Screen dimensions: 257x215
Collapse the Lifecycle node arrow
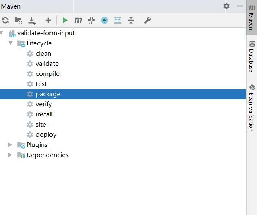click(11, 43)
